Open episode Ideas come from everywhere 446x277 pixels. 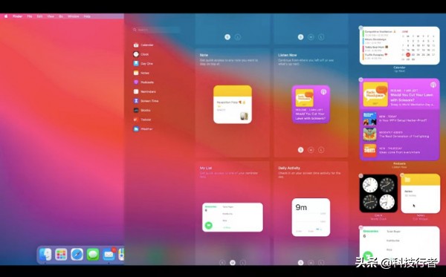[x=400, y=150]
